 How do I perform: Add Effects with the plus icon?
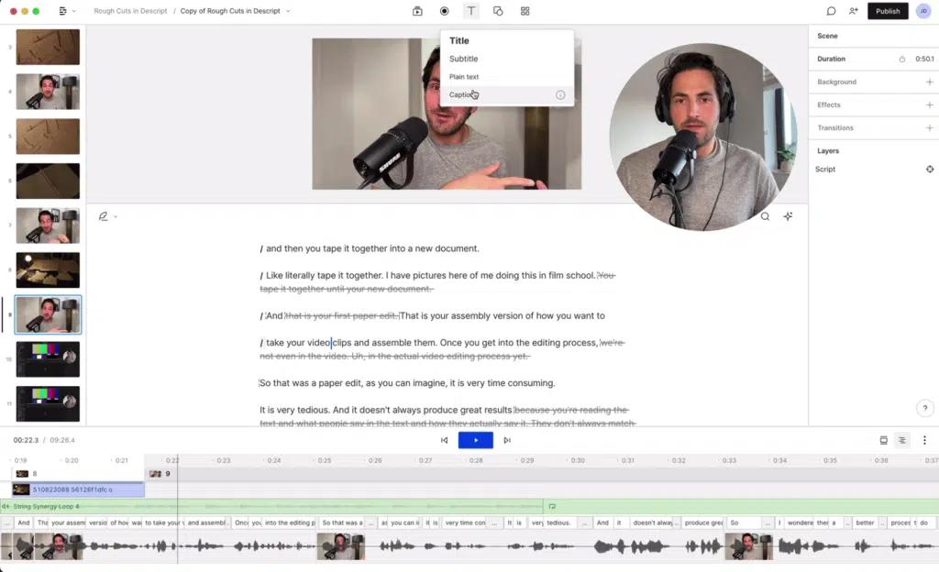(930, 104)
